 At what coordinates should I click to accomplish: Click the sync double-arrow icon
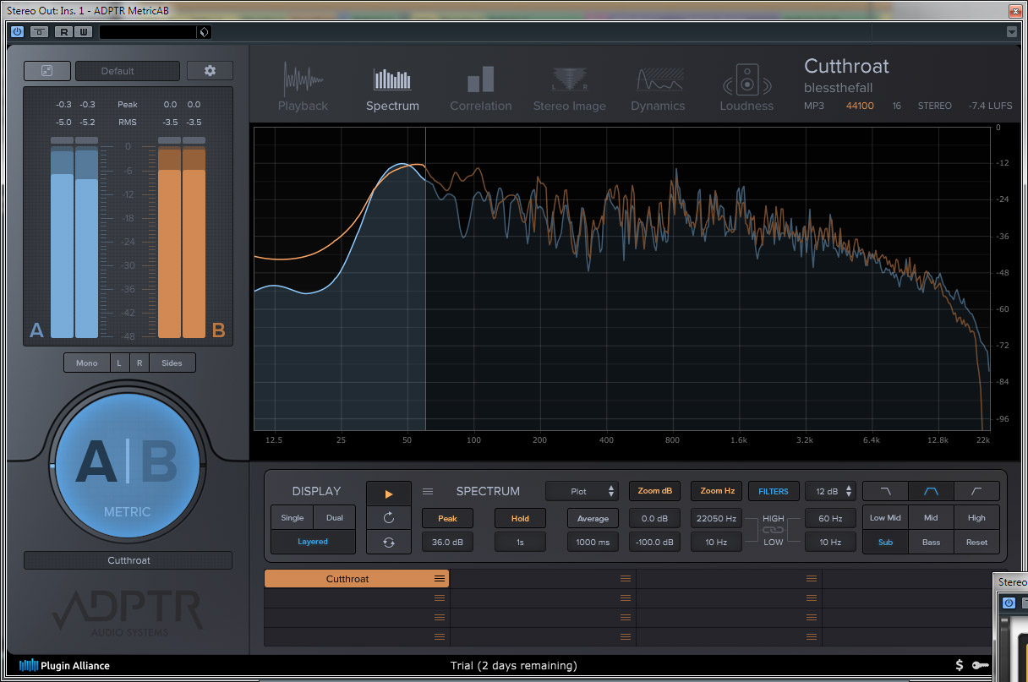point(389,543)
